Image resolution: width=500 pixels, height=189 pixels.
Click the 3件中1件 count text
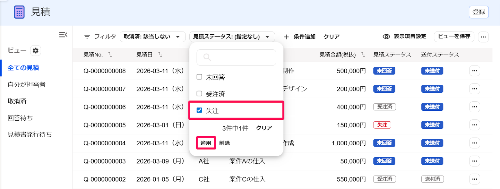(x=235, y=128)
